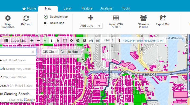The height and width of the screenshot is (105, 190).
Task: Toggle the Layer List panel
Action: click(x=15, y=41)
